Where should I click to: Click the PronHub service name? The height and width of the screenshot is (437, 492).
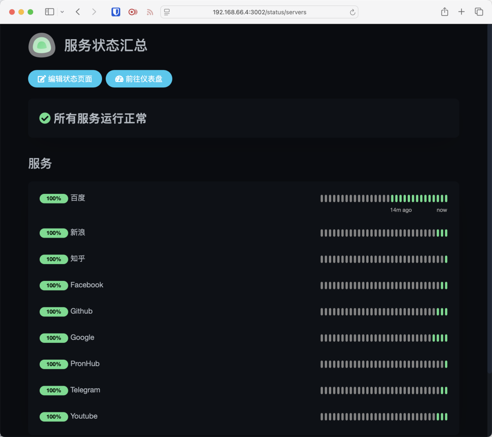click(x=85, y=364)
